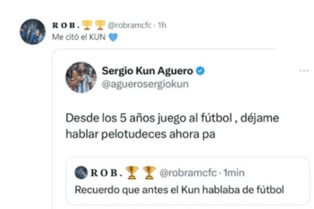Click the blue verified badge beside Aguero
This screenshot has height=209, width=314.
200,71
